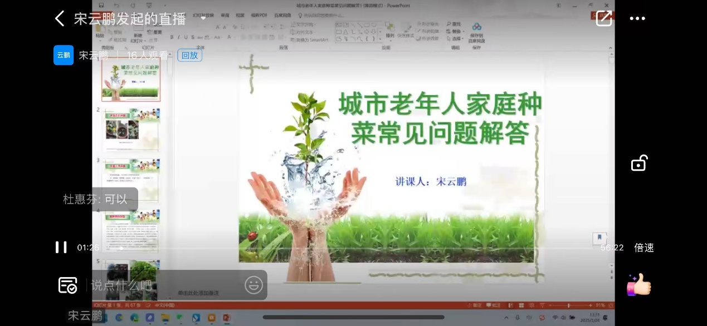
Task: Tap the thumbs-up like icon
Action: (638, 285)
